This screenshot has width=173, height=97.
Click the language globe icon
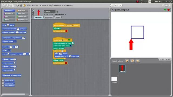[17, 5]
